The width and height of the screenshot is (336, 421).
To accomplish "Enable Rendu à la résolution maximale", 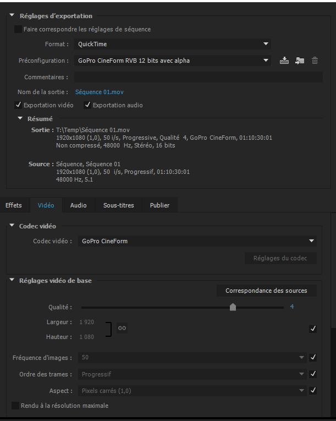I will [x=15, y=406].
